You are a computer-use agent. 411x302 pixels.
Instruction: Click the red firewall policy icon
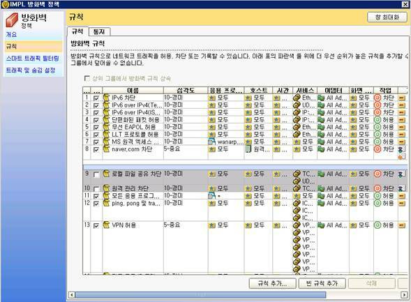pyautogui.click(x=12, y=20)
